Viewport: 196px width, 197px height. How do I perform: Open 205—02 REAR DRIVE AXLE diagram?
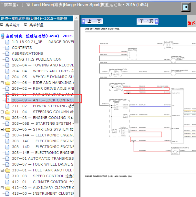coord(43,88)
